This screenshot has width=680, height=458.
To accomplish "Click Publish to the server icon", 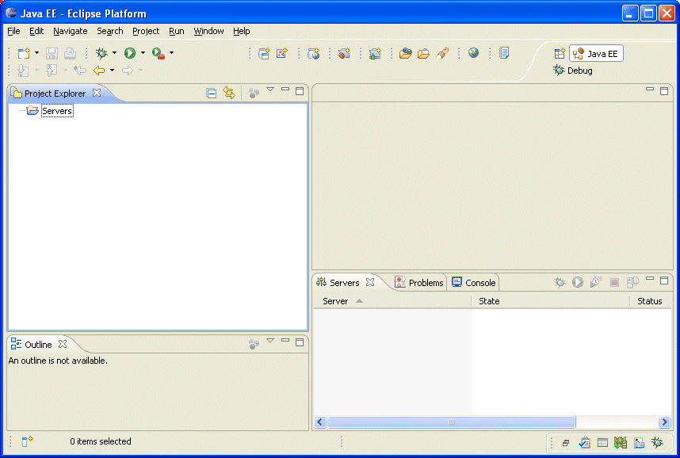I will click(x=632, y=282).
